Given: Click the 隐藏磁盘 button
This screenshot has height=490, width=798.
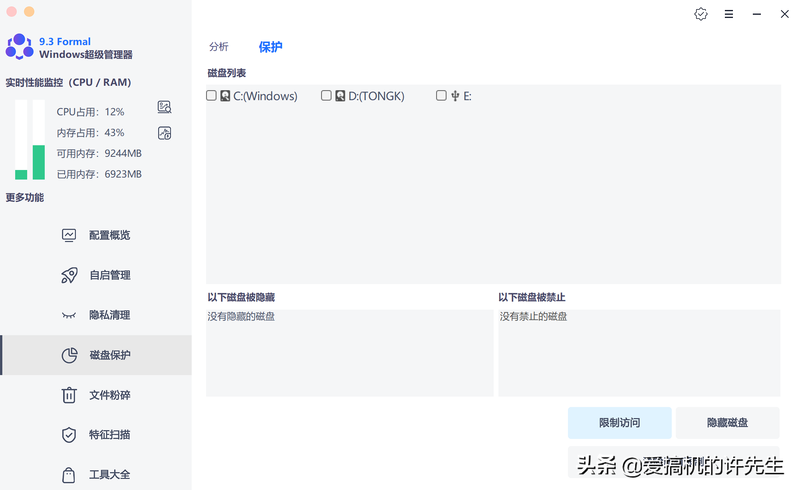Looking at the screenshot, I should 727,423.
